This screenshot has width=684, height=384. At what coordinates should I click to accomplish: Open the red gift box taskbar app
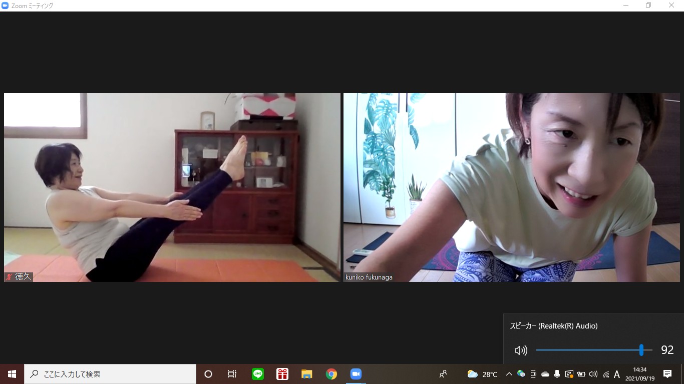pos(282,374)
